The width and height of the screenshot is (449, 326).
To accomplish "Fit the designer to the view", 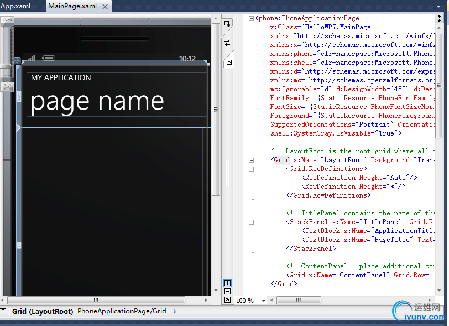I will coord(7,86).
